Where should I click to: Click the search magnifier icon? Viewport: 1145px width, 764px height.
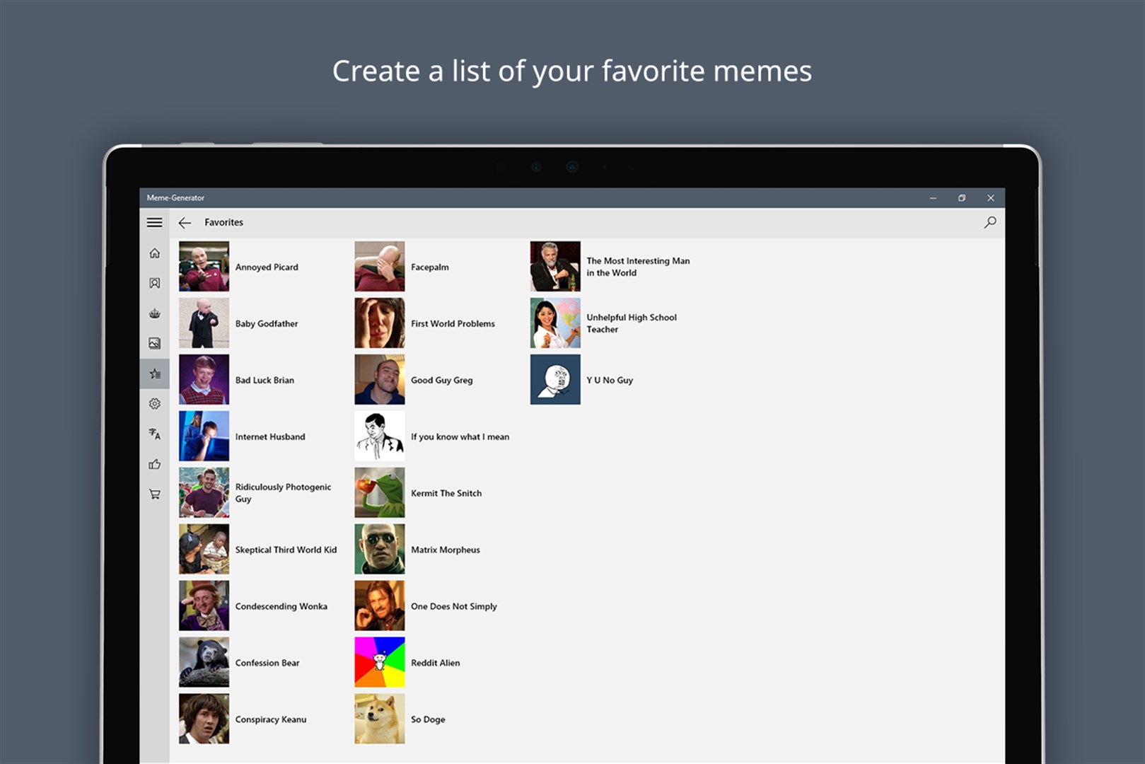[x=990, y=222]
